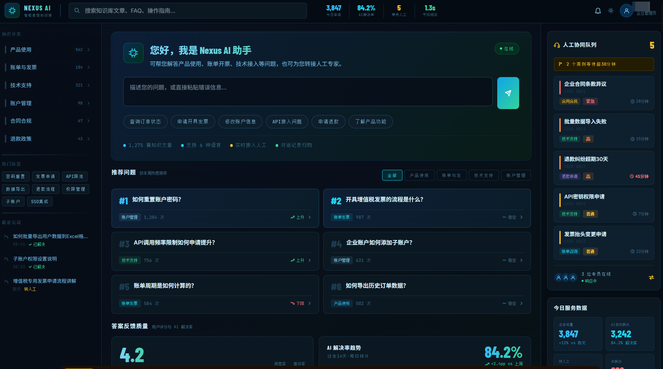Click the AI自动解决 3,242 stat card
The height and width of the screenshot is (369, 663).
630,334
